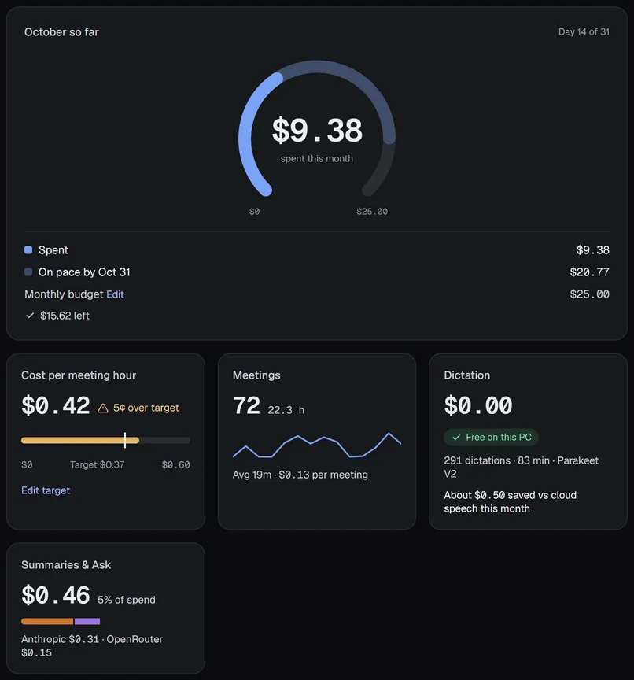Image resolution: width=634 pixels, height=680 pixels.
Task: Click the green checkmark in Free on this PC
Action: pyautogui.click(x=456, y=438)
